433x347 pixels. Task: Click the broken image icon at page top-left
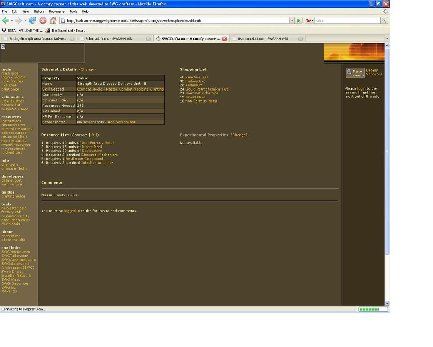(x=3, y=47)
